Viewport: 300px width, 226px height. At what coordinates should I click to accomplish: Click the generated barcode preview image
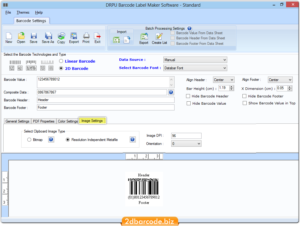click(144, 189)
